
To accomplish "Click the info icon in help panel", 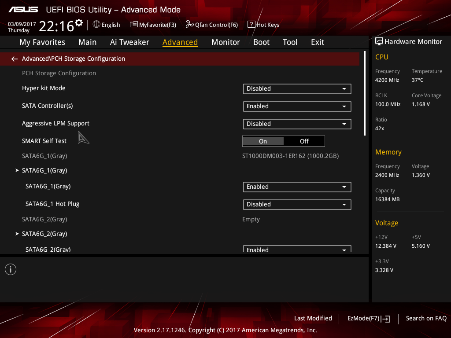I will coord(11,269).
